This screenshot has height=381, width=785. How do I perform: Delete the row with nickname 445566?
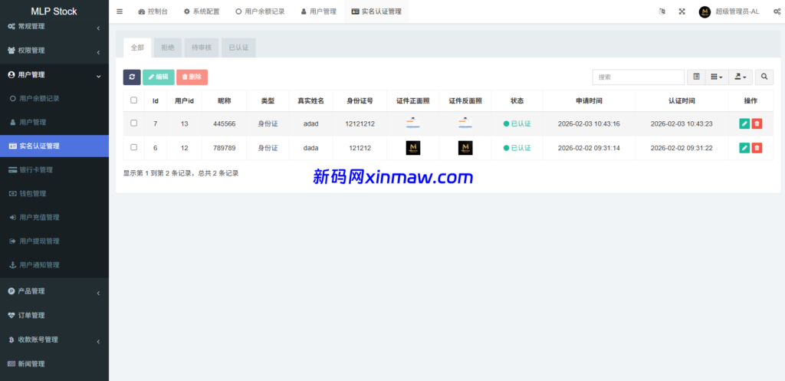(757, 123)
